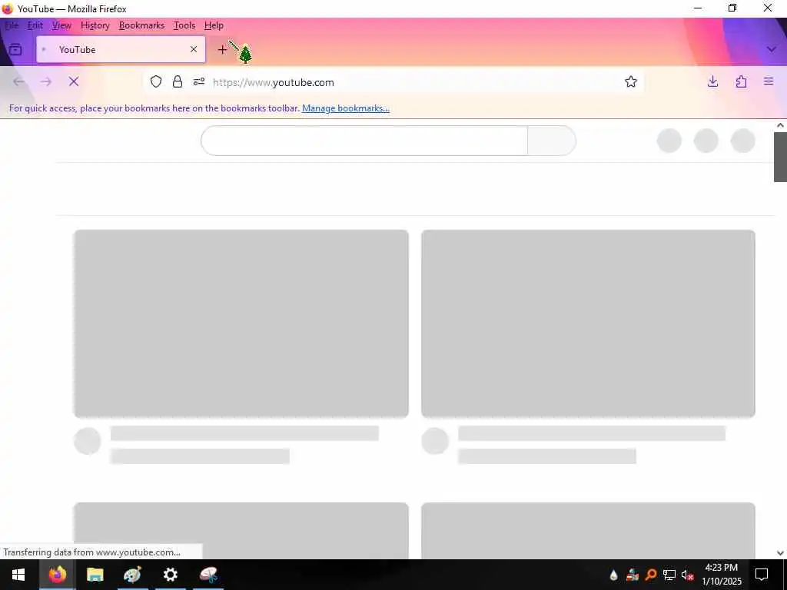Open the Bookmarks menu
787x590 pixels.
coord(141,25)
